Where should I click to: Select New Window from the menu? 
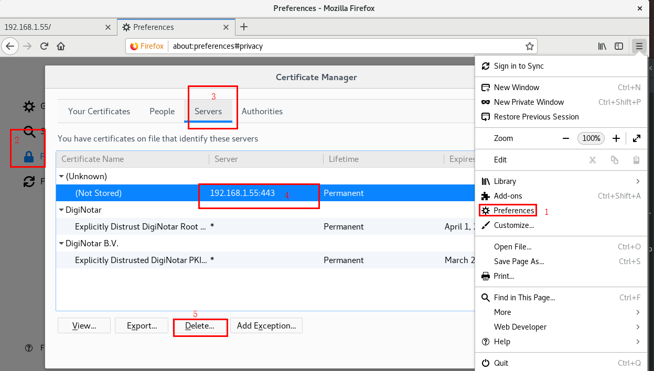[561, 88]
